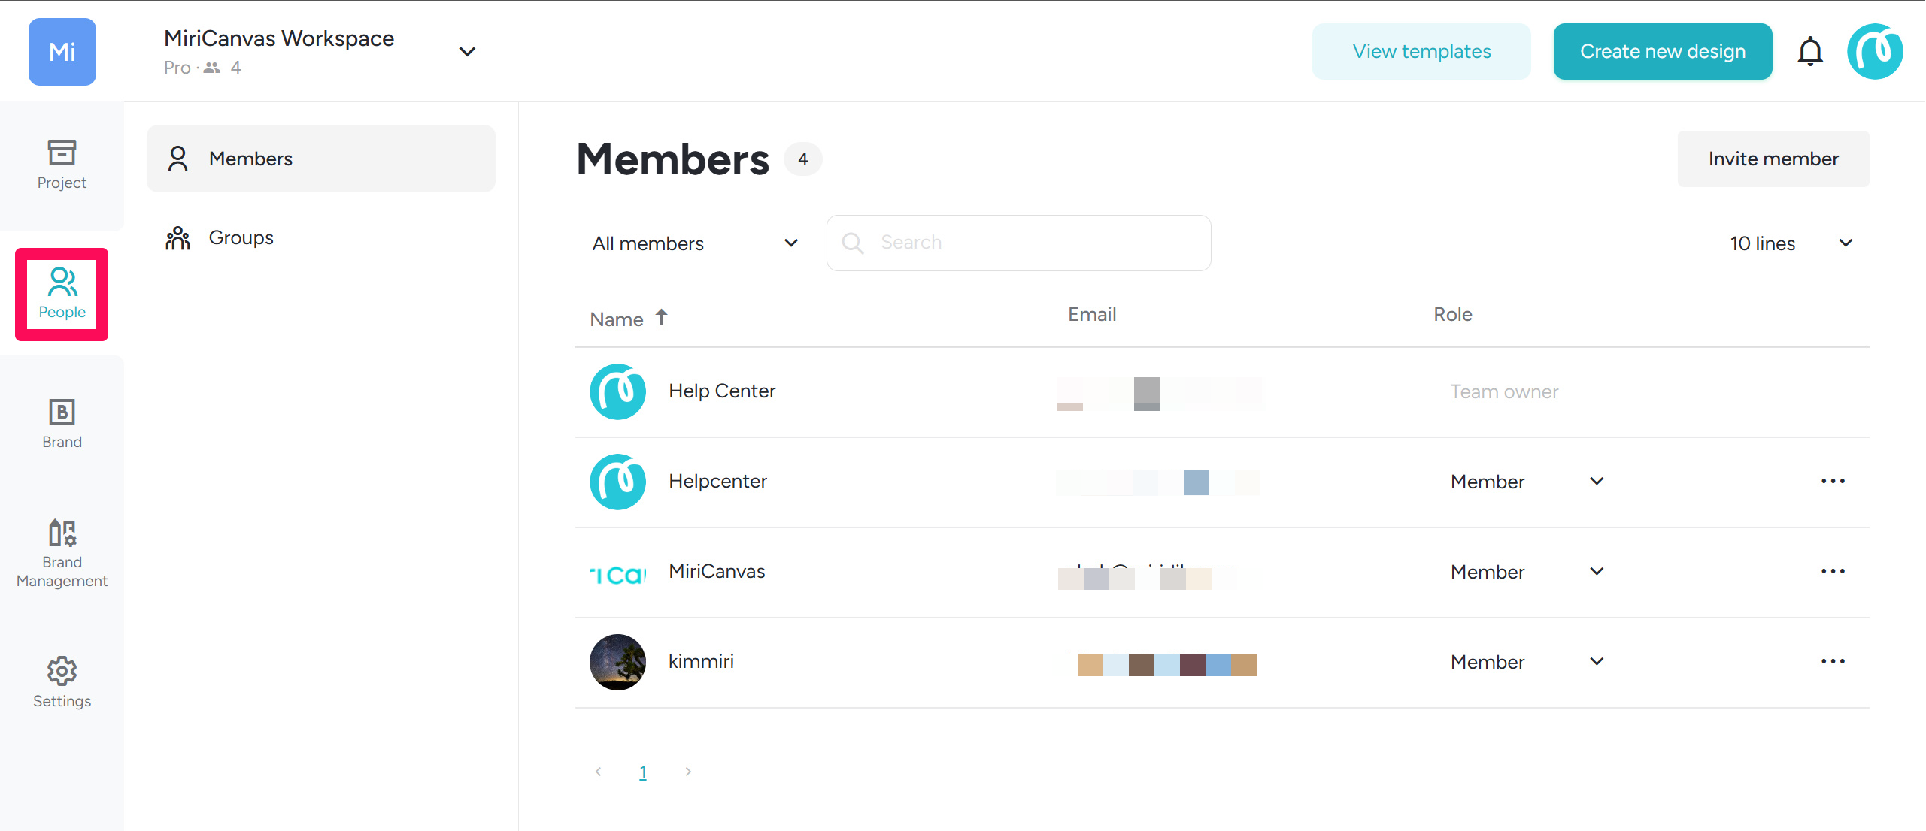Expand the MiriCanvas Workspace switcher
This screenshot has height=831, width=1926.
coord(467,52)
